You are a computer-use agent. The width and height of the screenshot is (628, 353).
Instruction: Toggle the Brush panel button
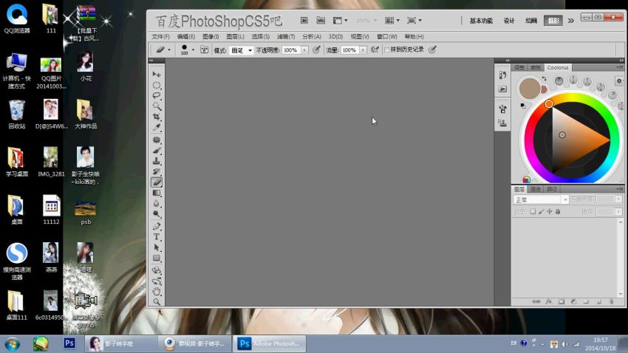204,50
